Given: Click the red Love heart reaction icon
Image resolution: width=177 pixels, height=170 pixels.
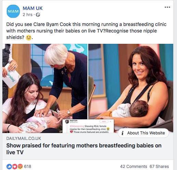Looking at the screenshot, I should (15, 167).
